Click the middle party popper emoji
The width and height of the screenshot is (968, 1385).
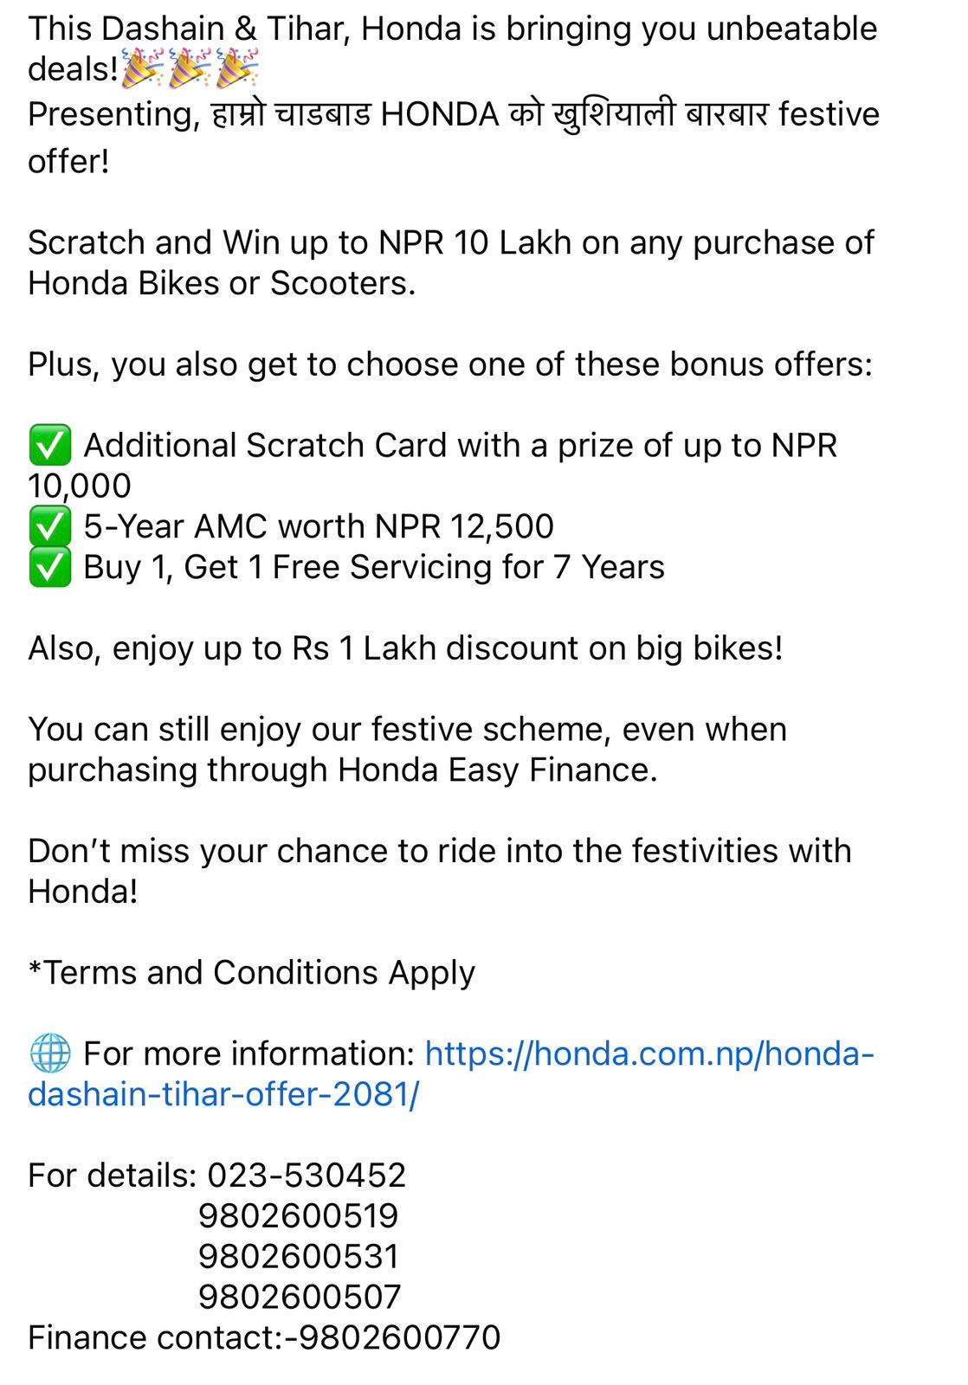(x=189, y=68)
